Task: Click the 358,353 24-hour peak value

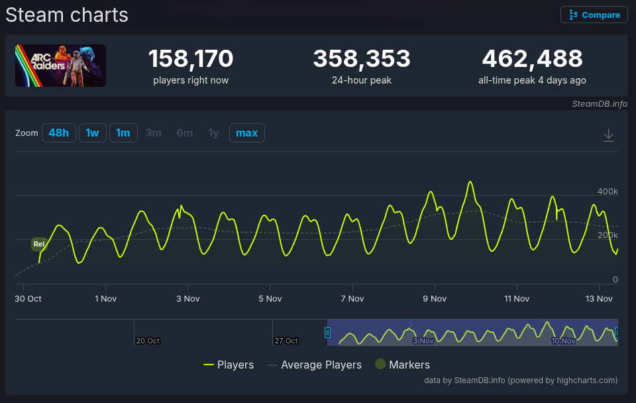Action: [x=362, y=58]
